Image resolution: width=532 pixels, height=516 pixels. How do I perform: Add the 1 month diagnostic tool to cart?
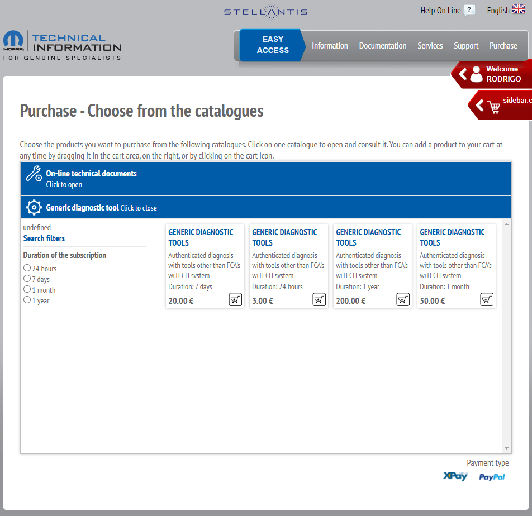point(487,299)
